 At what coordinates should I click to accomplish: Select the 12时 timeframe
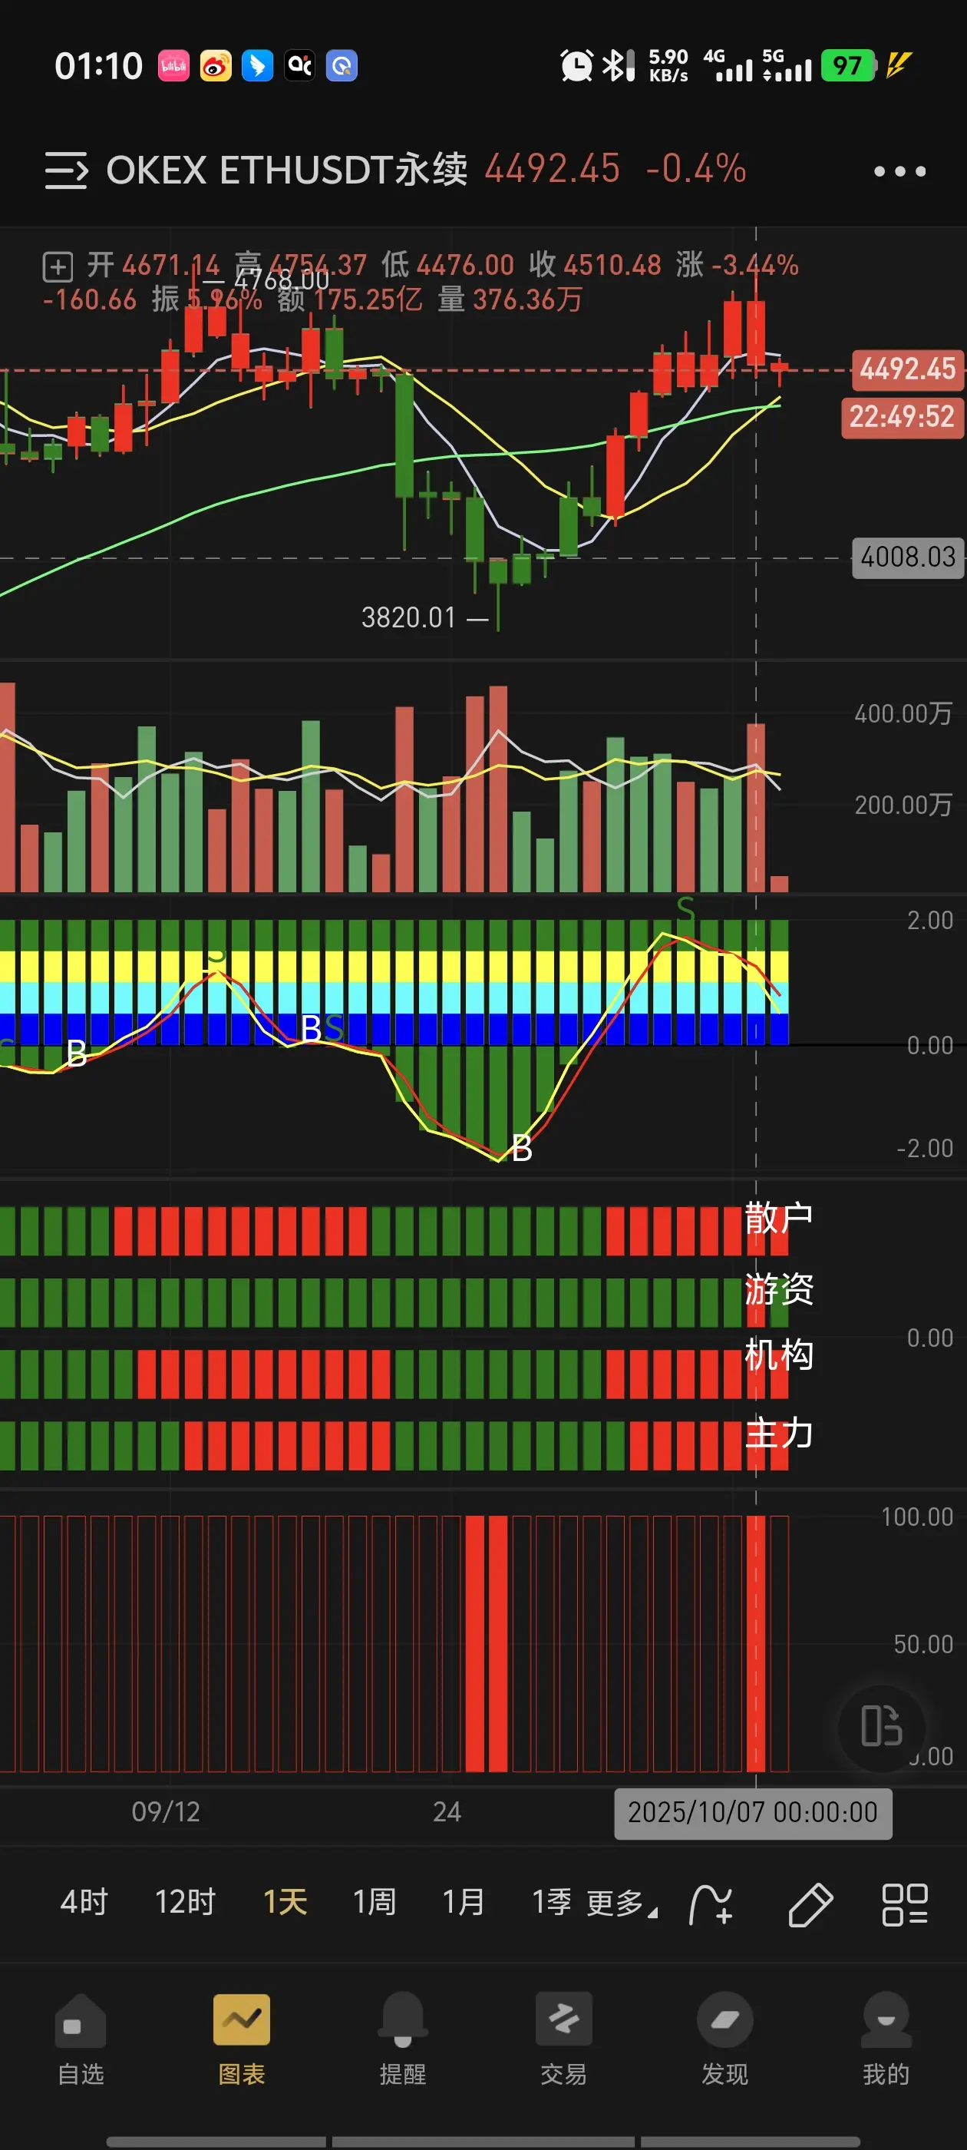click(185, 1903)
